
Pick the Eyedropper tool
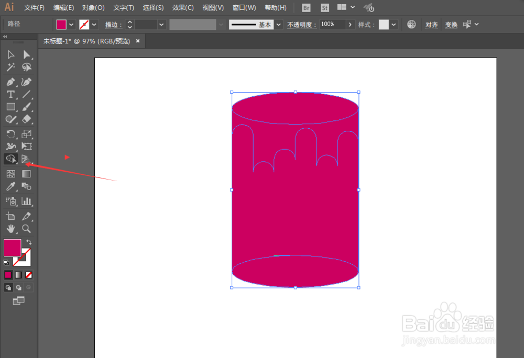tap(10, 186)
